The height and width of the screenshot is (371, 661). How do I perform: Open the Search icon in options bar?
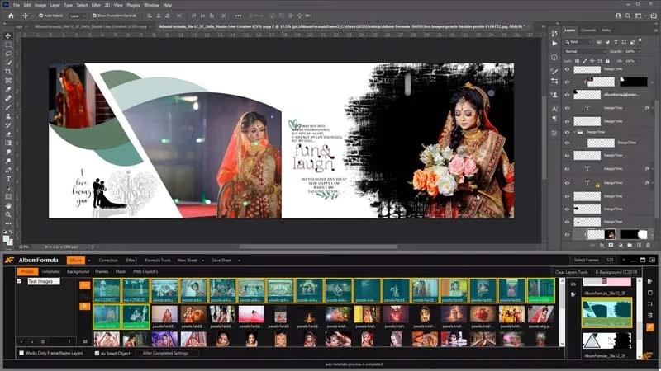point(628,16)
